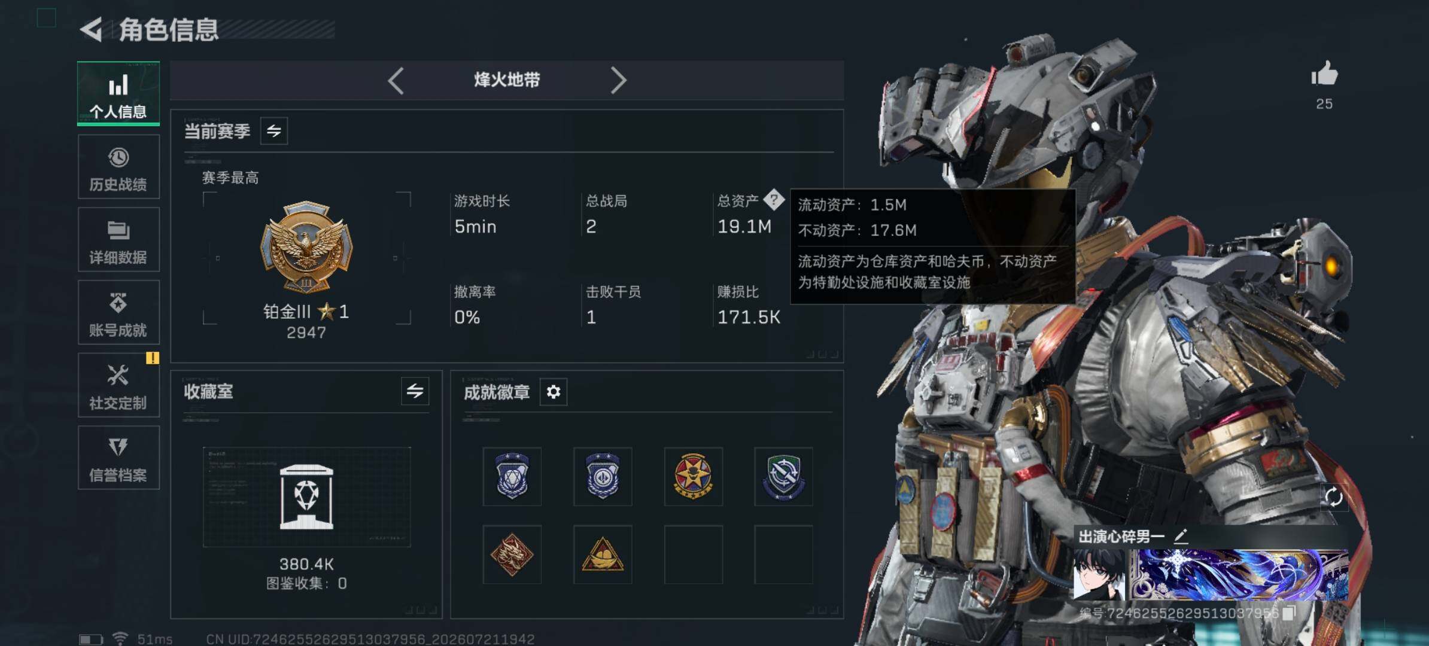Open the 总资产 question mark help icon
1429x646 pixels.
click(x=774, y=200)
